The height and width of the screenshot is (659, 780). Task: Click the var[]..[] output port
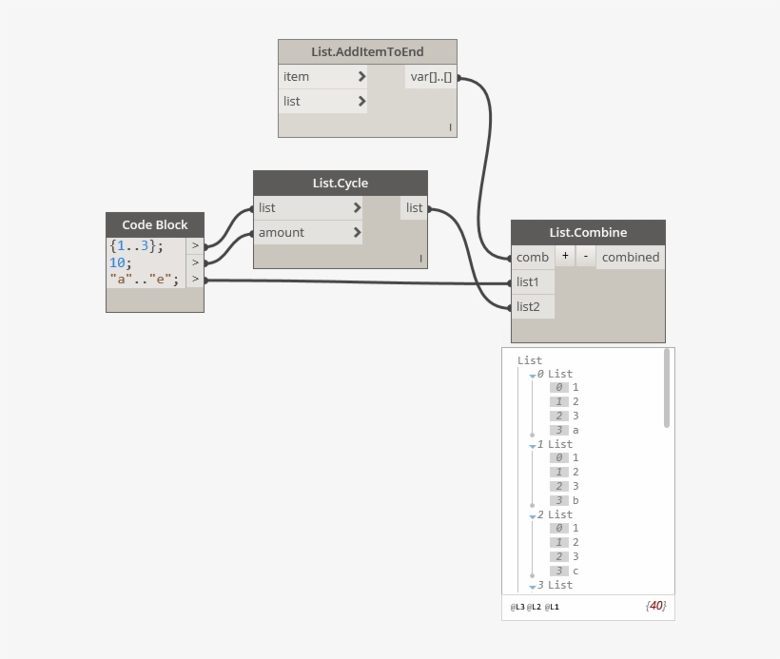[432, 77]
